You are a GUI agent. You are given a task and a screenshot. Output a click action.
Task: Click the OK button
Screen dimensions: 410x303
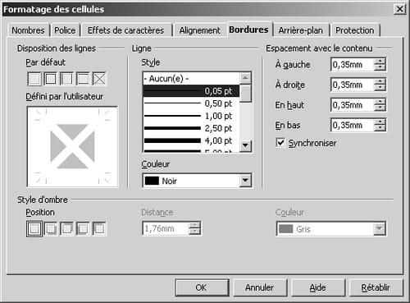coord(202,287)
